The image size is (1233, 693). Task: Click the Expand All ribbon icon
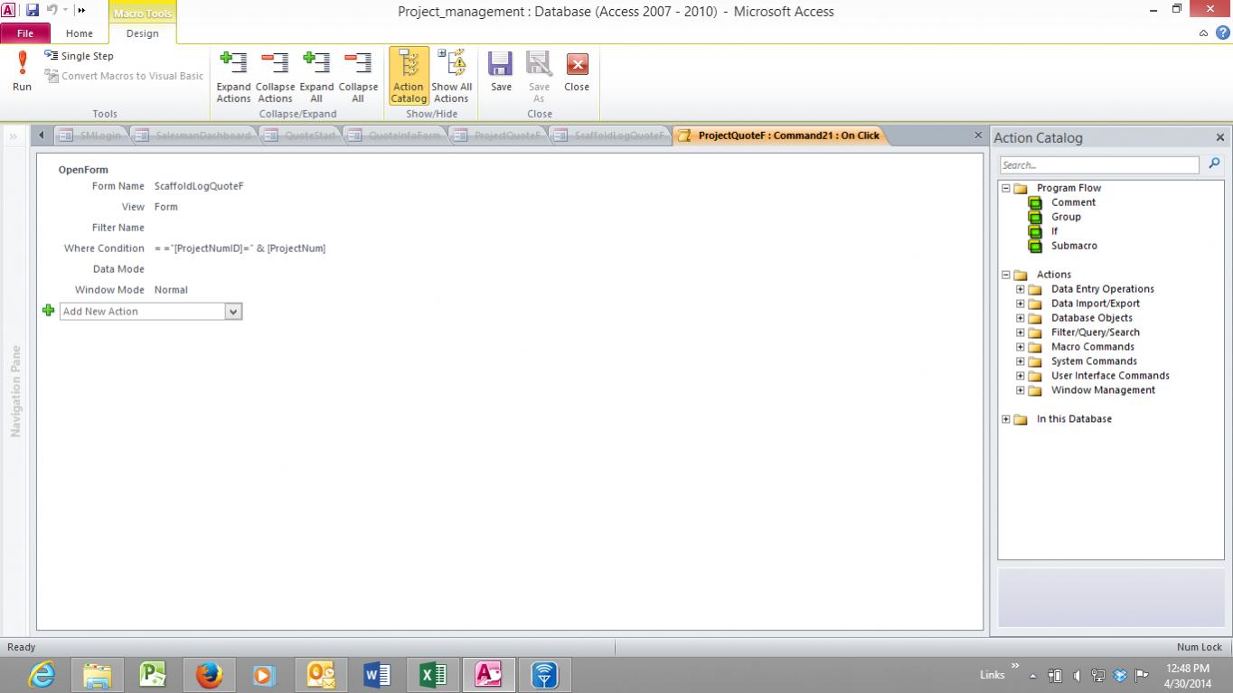coord(316,77)
